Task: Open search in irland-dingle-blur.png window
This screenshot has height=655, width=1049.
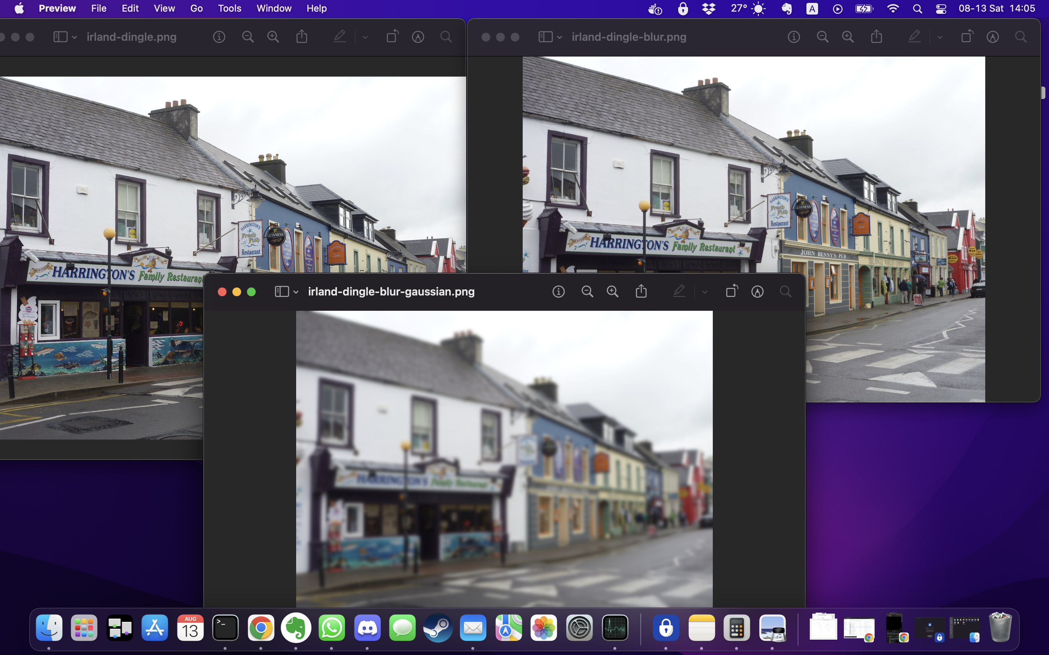Action: click(x=1021, y=37)
